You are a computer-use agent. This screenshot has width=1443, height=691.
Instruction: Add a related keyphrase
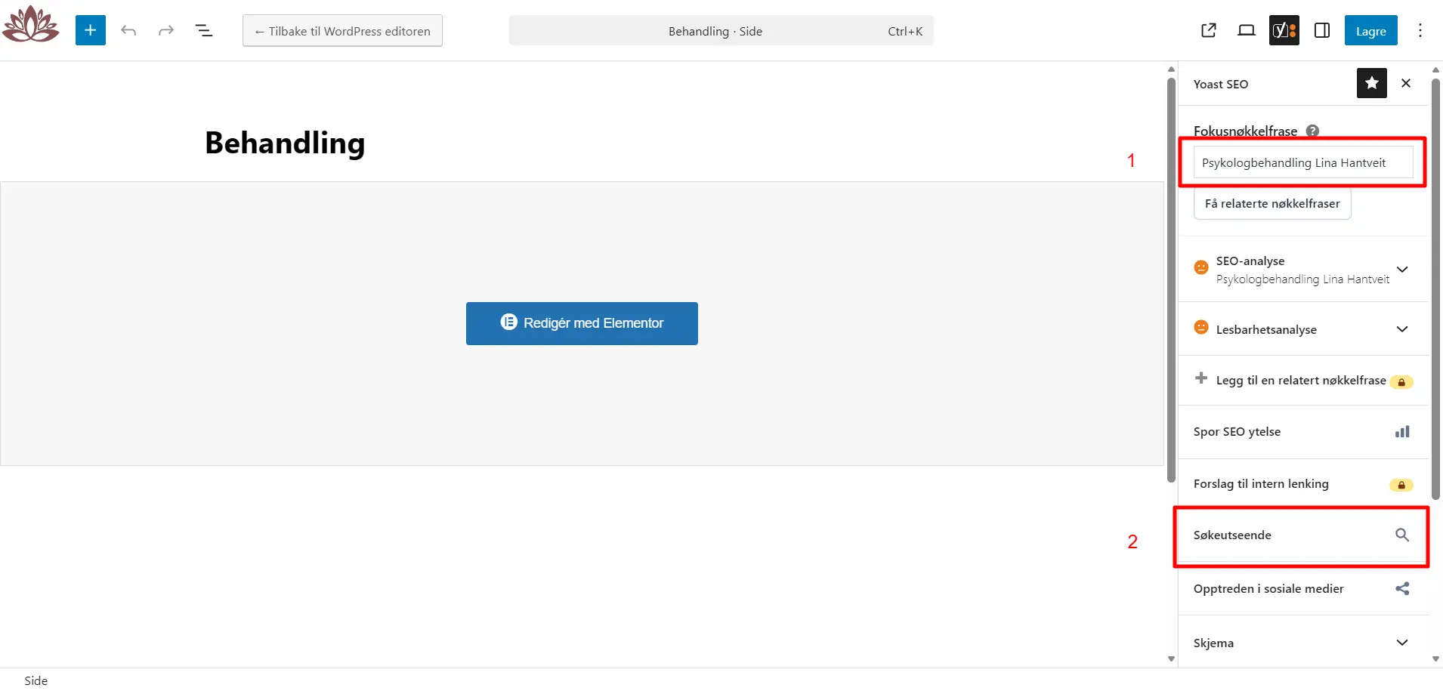point(1303,381)
